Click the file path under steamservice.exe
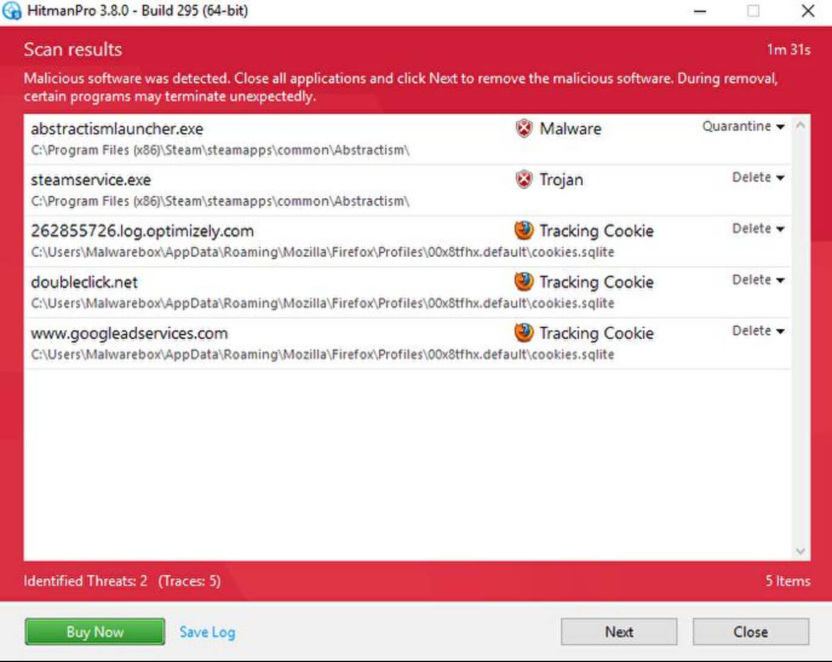The image size is (832, 662). [x=220, y=201]
